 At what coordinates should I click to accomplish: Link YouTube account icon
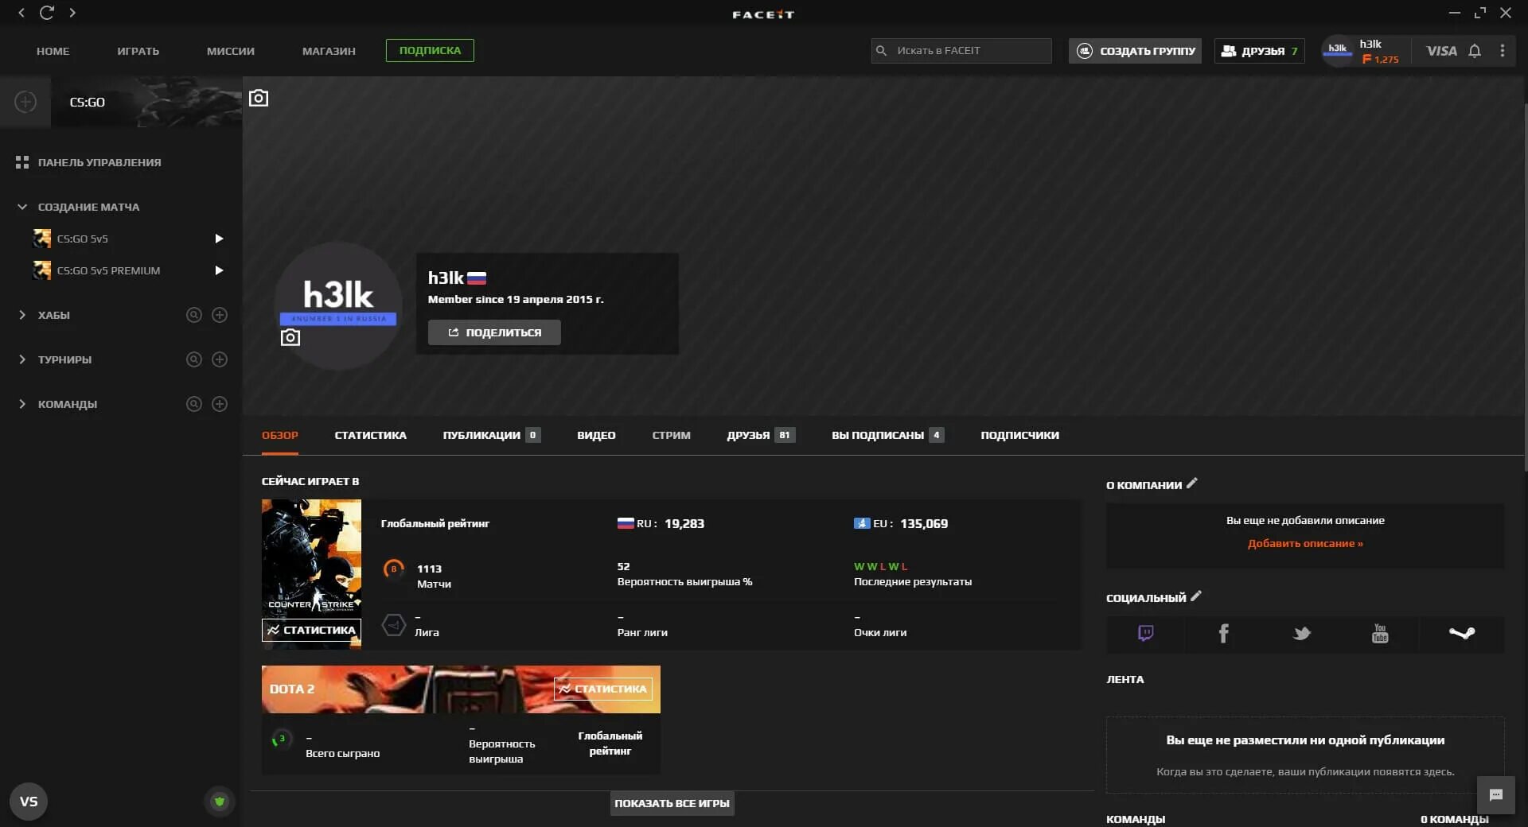[x=1380, y=634]
